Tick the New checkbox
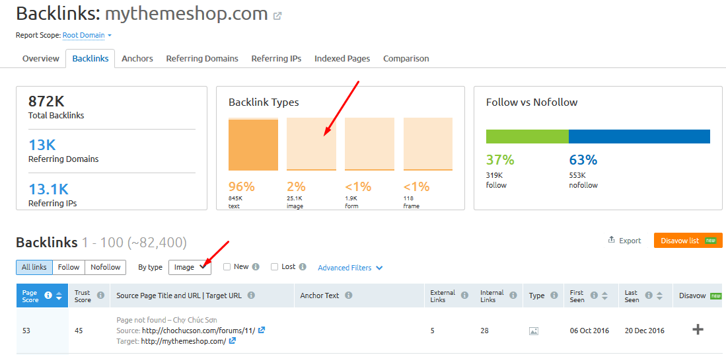This screenshot has width=726, height=355. [227, 267]
